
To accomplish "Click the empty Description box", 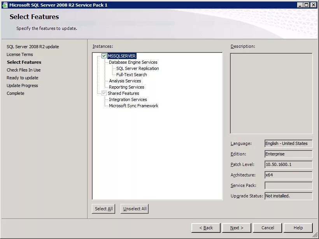I will coord(271,94).
